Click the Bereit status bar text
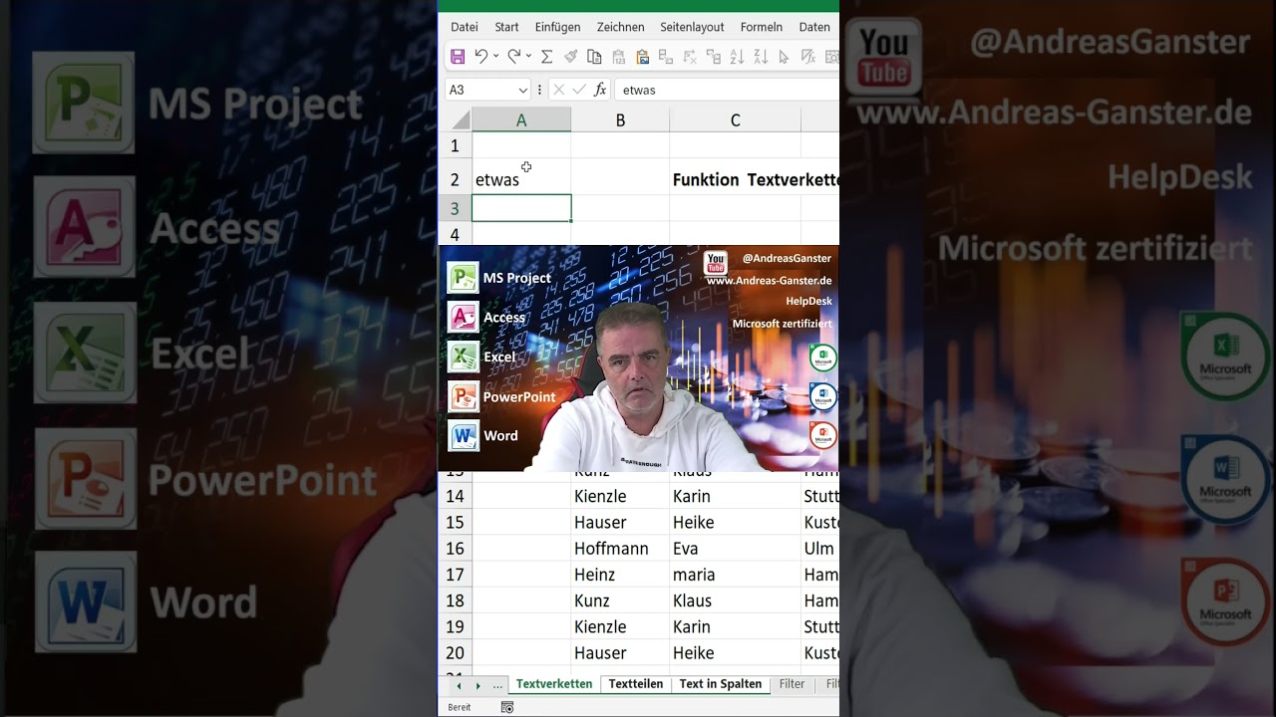Image resolution: width=1276 pixels, height=717 pixels. tap(460, 707)
